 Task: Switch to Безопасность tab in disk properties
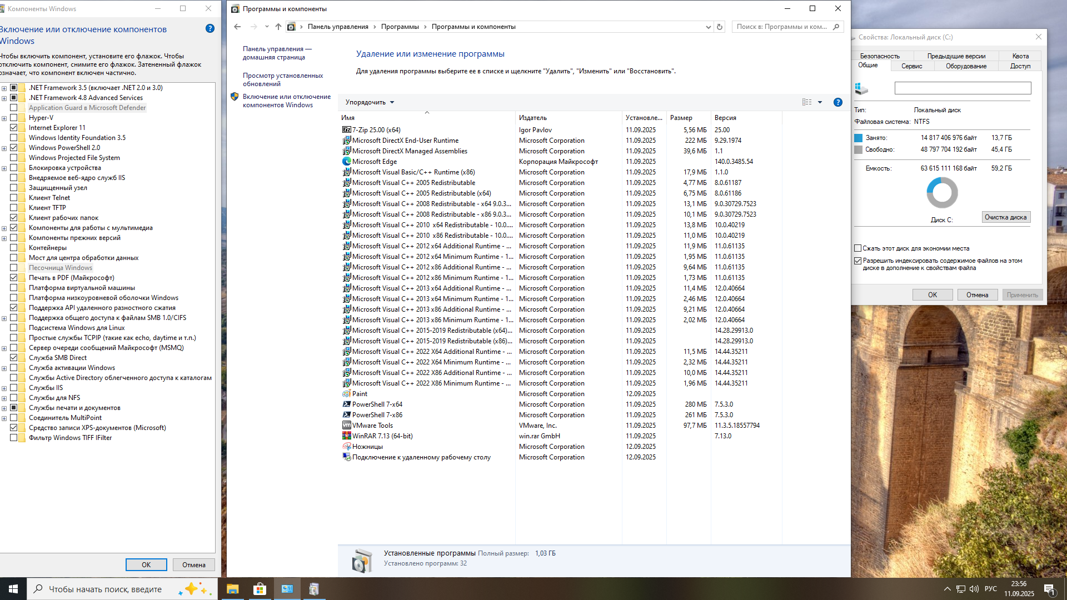click(880, 56)
